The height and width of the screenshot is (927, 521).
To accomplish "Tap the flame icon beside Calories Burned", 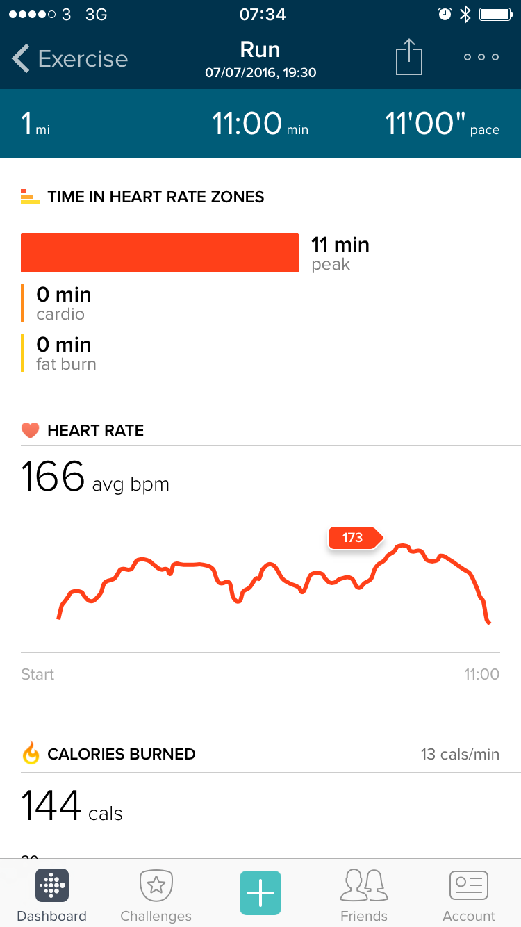I will 31,754.
